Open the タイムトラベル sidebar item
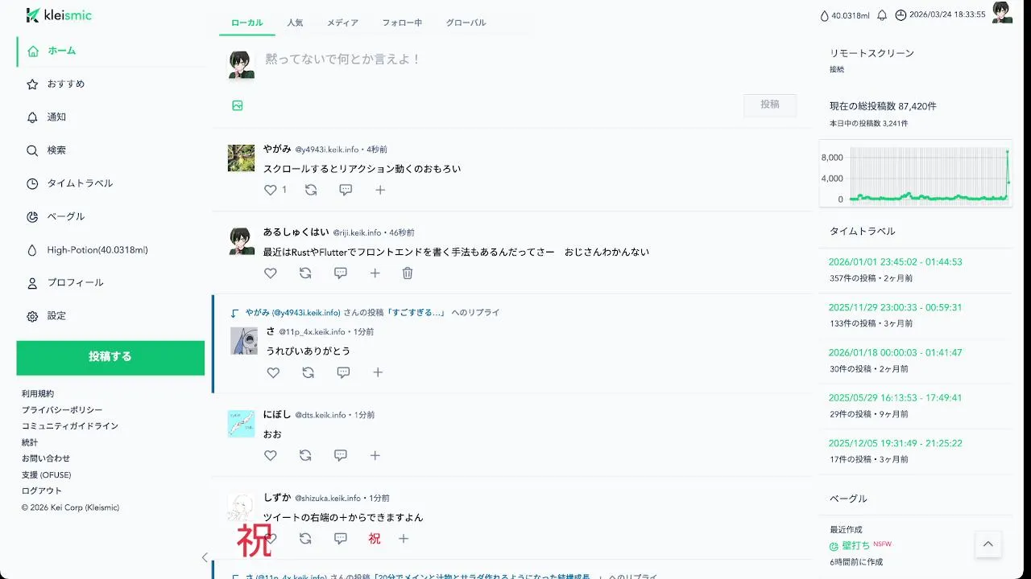 tap(80, 183)
